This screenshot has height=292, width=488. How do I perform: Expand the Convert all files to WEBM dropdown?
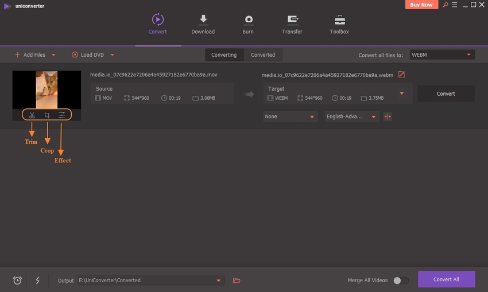coord(441,55)
